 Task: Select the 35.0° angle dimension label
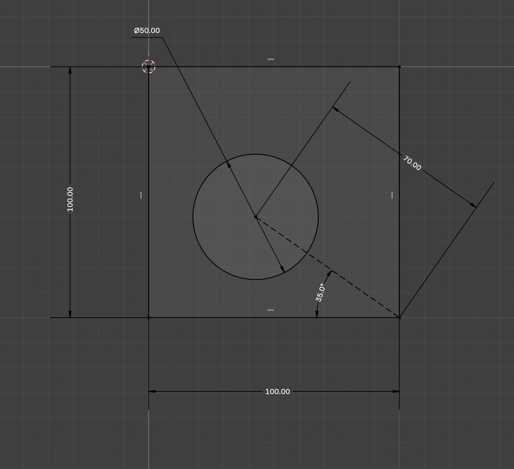[320, 292]
